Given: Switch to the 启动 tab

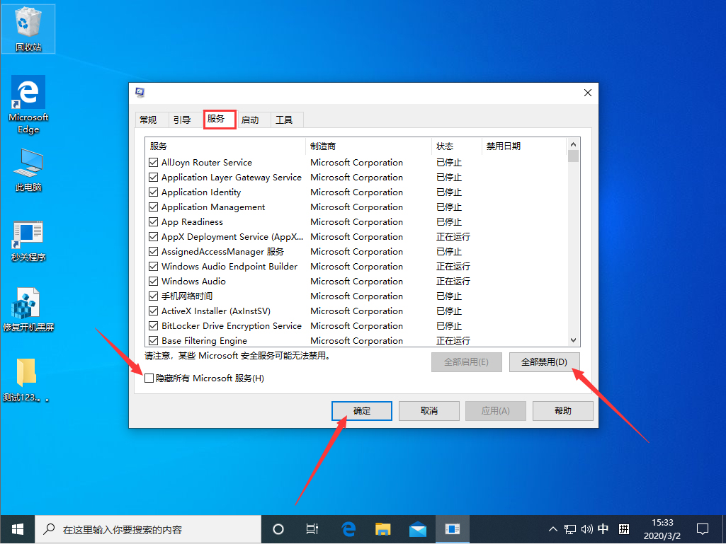Looking at the screenshot, I should pyautogui.click(x=251, y=120).
